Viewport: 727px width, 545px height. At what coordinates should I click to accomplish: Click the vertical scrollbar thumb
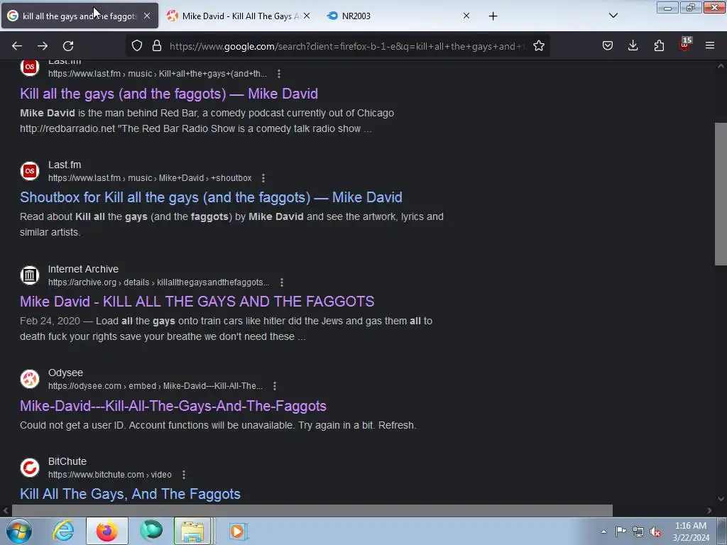click(x=721, y=194)
